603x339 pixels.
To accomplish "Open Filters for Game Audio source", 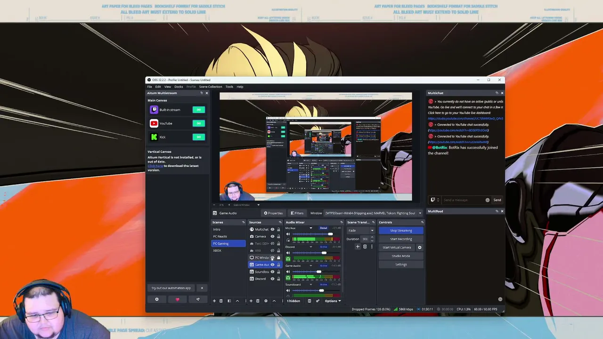I will tap(297, 213).
